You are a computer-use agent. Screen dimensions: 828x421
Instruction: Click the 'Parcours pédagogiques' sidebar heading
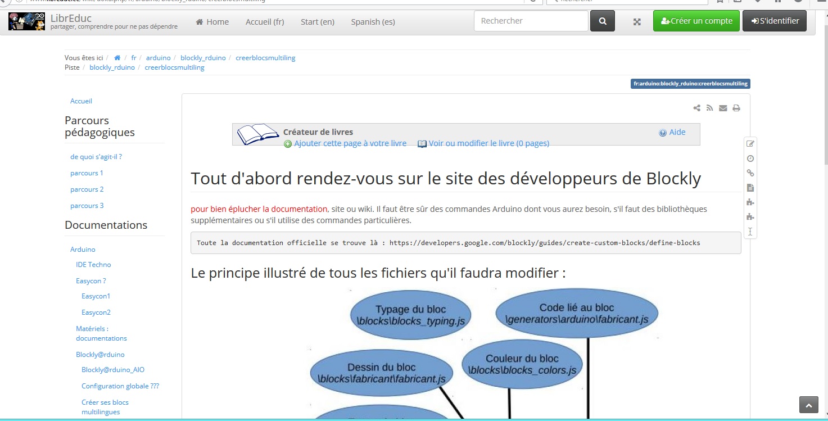100,126
